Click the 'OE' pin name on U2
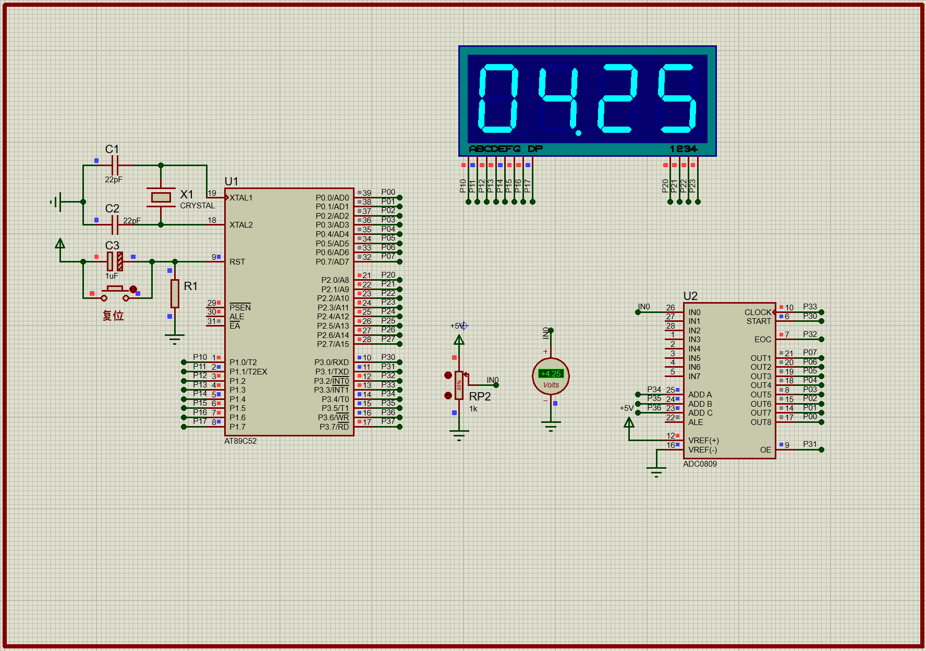926x651 pixels. (x=765, y=450)
